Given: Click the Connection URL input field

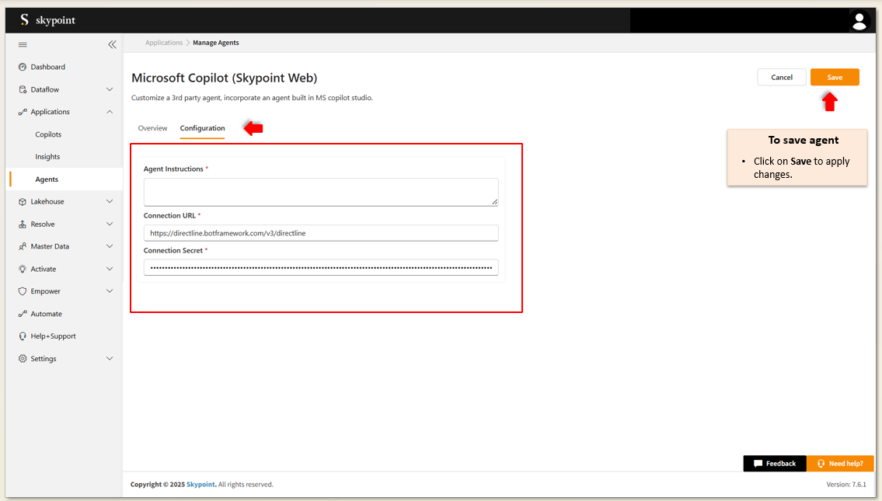Looking at the screenshot, I should point(320,233).
